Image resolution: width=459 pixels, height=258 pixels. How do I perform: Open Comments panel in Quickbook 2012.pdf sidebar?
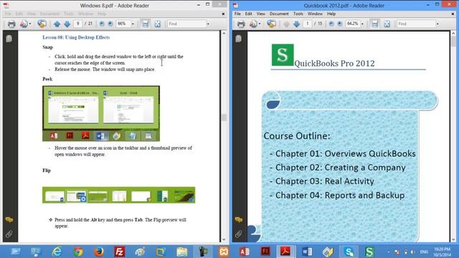tap(239, 220)
